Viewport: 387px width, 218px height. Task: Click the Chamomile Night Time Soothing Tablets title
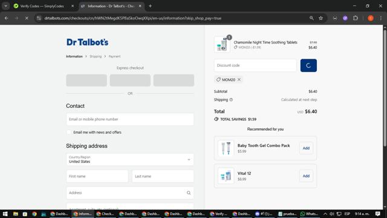tap(265, 42)
